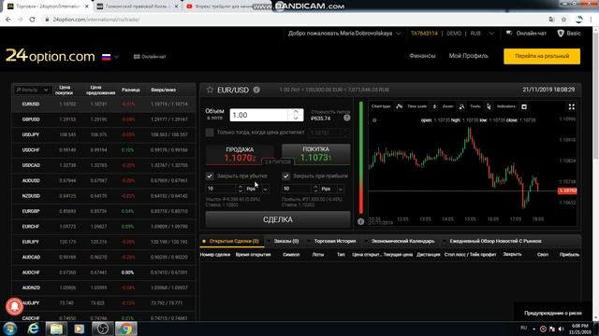599x336 pixels.
Task: Bookmark this page with star icon
Action: point(563,20)
